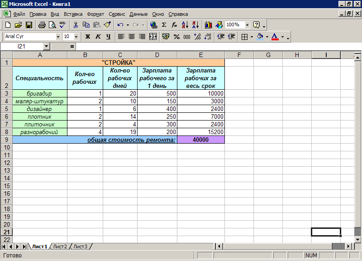The height and width of the screenshot is (261, 362).
Task: Click the formula bar equals button
Action: point(72,47)
